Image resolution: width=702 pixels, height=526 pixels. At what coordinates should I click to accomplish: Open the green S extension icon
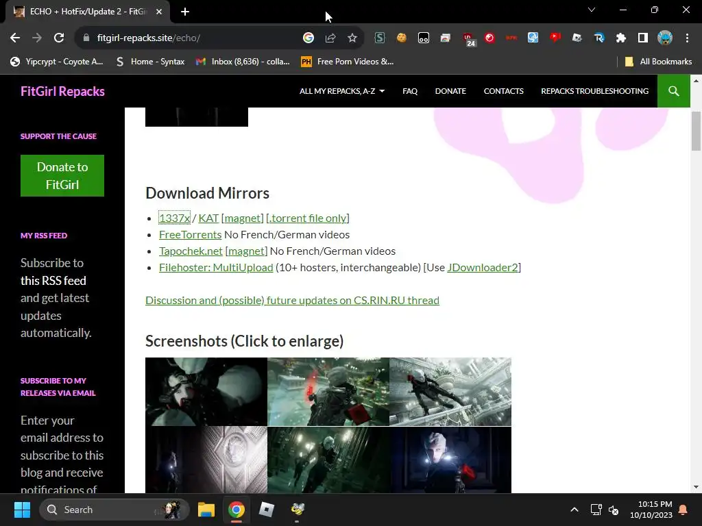click(x=380, y=38)
